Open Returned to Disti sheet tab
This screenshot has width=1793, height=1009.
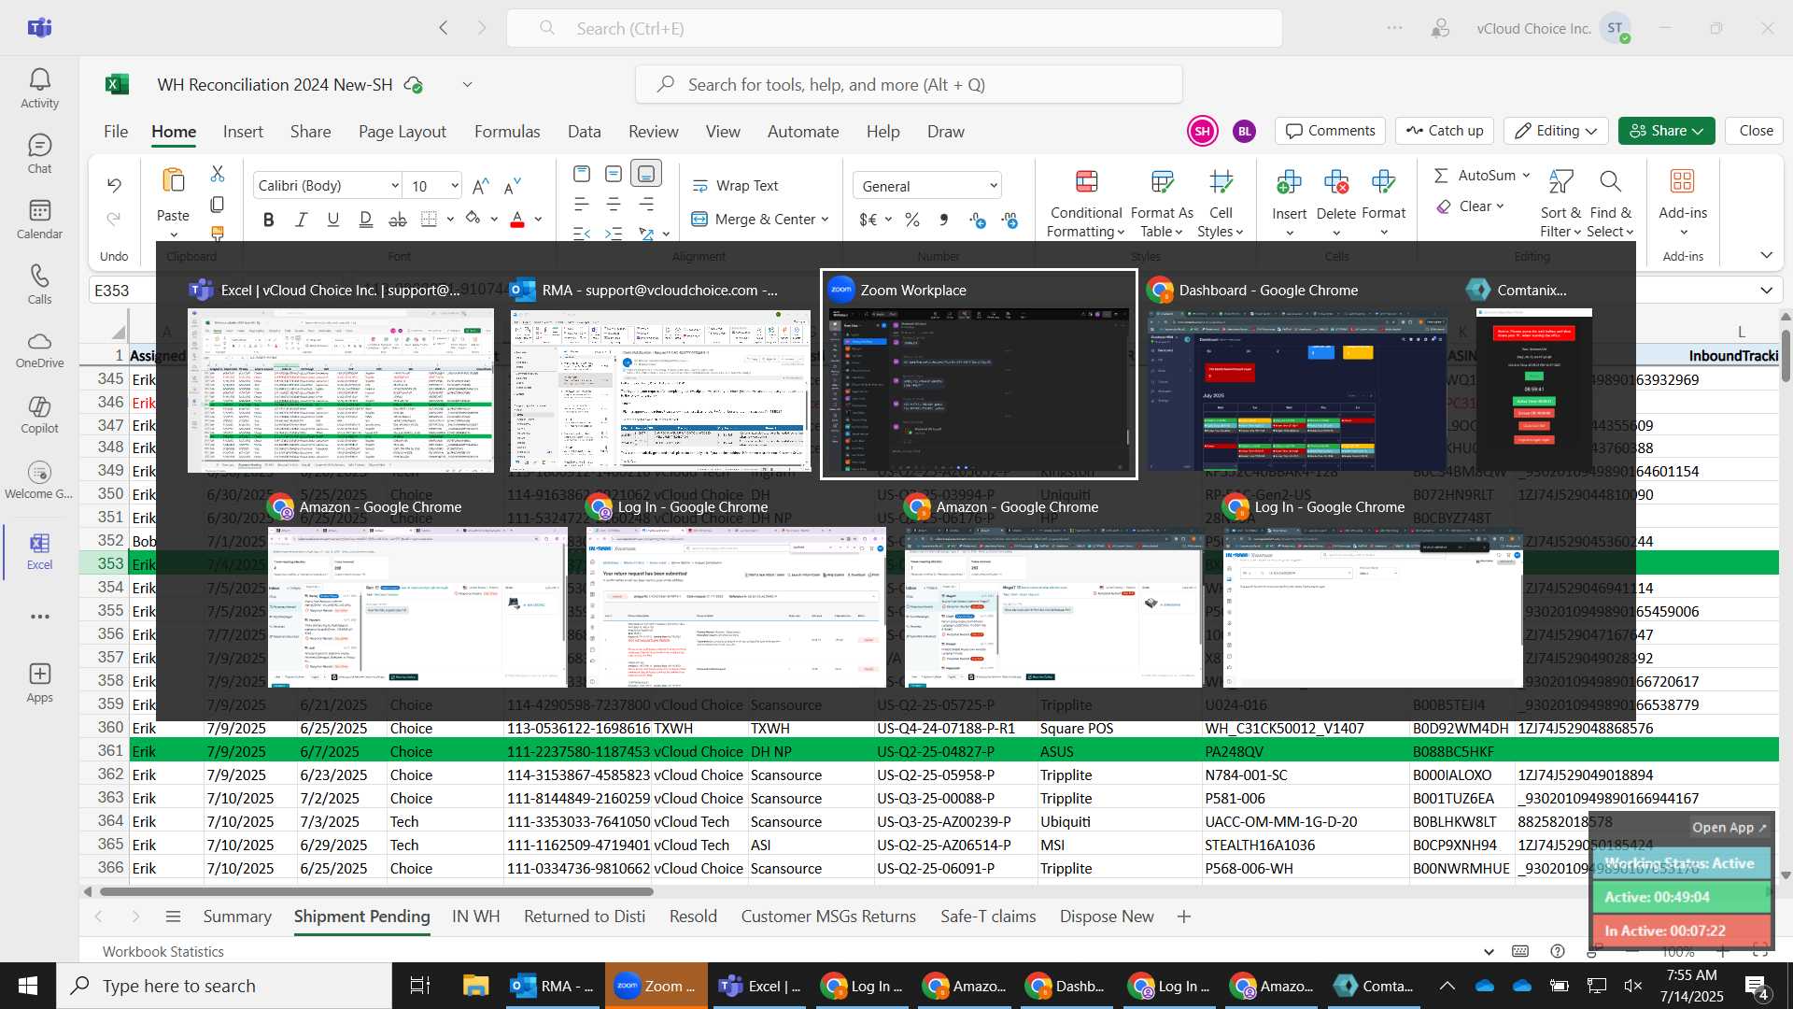click(585, 917)
